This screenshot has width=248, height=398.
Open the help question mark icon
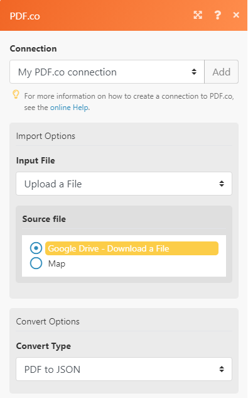[217, 15]
